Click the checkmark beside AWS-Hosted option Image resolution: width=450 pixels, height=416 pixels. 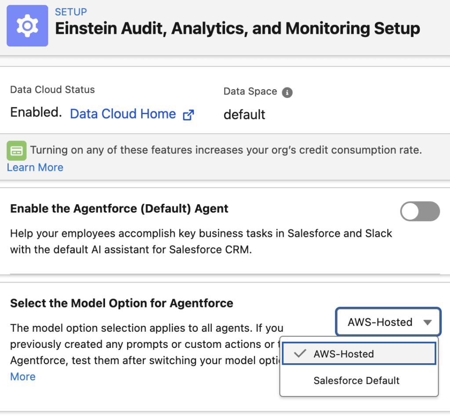300,354
